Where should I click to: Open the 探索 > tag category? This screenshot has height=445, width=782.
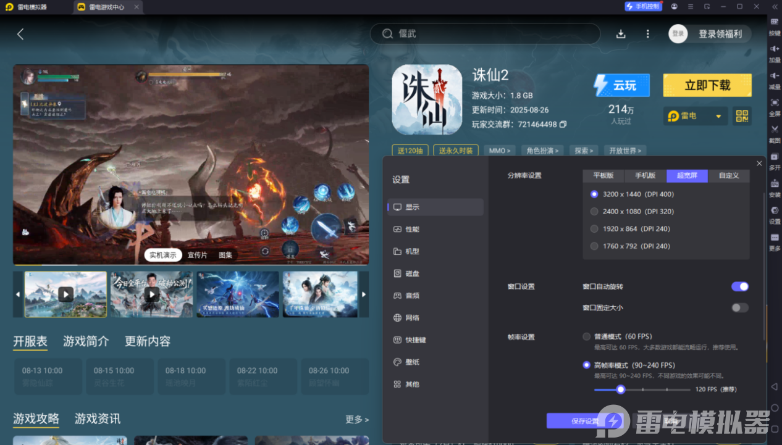(584, 151)
